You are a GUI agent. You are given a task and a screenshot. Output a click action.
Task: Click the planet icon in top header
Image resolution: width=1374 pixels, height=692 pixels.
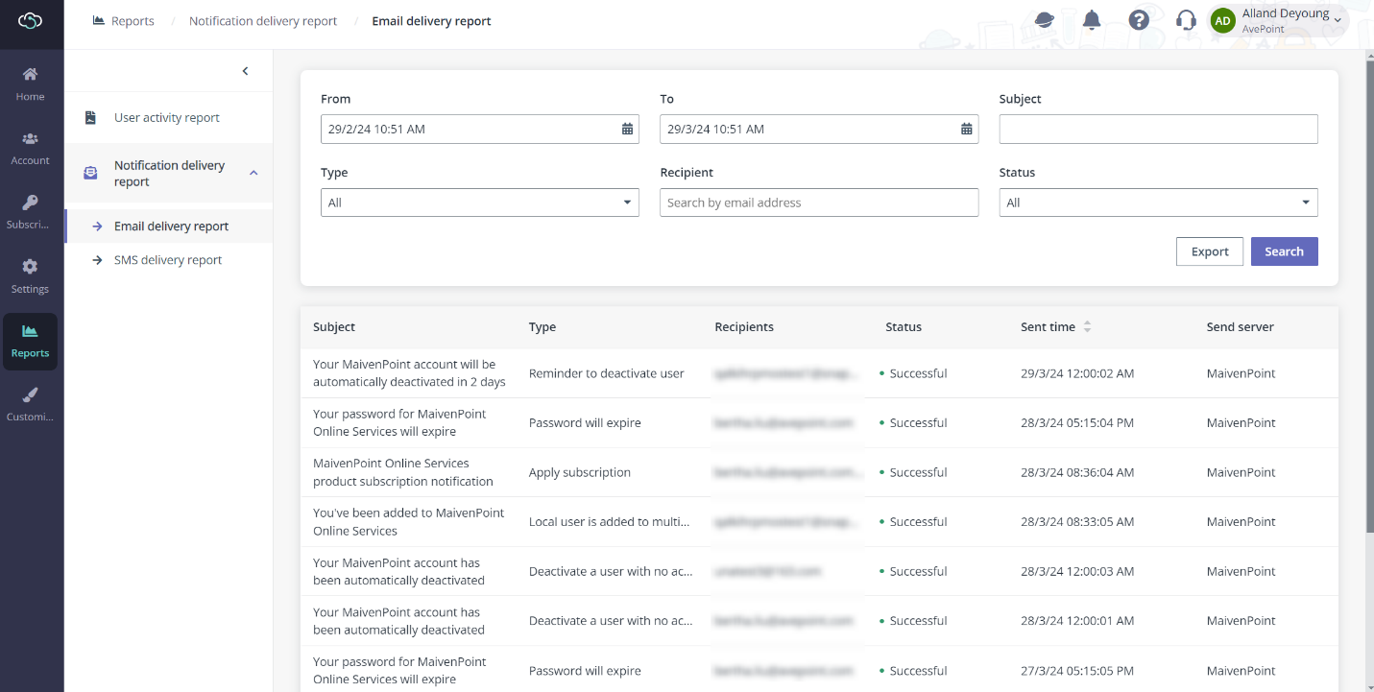tap(1044, 20)
